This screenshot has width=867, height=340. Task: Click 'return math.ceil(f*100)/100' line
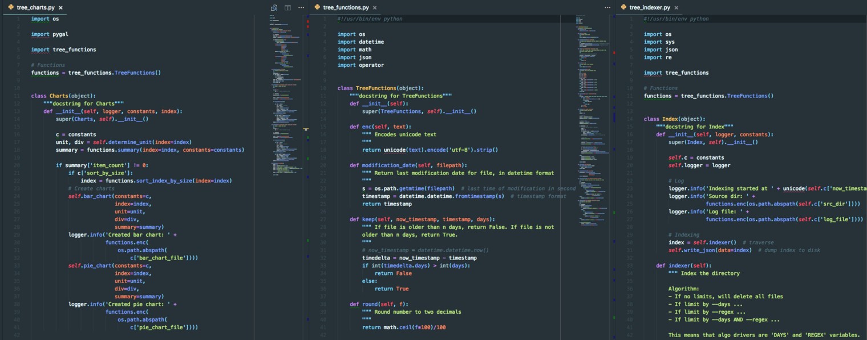(404, 327)
